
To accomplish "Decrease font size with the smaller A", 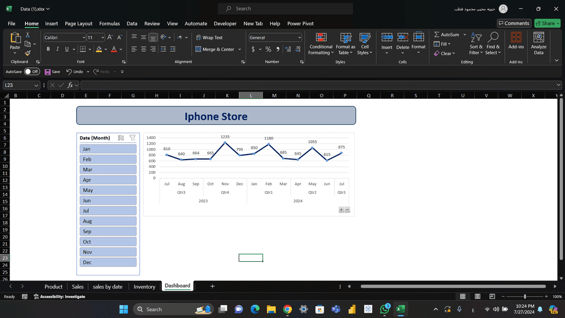I will tap(120, 37).
